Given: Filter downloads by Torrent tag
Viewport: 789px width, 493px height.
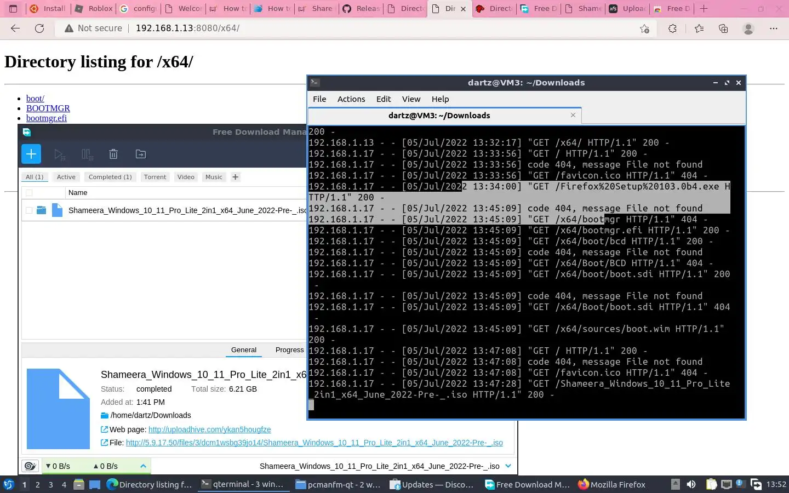Looking at the screenshot, I should [155, 177].
